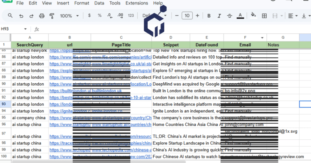Click the horizontal scrollbar at bottom

[x=99, y=162]
